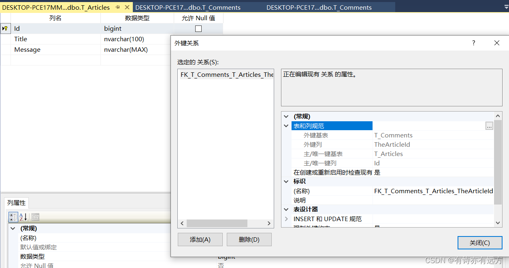Click the T_Comments value in the property grid

tap(393, 135)
